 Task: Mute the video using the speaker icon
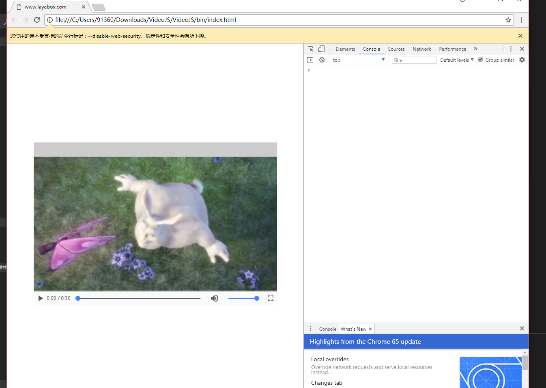(215, 298)
